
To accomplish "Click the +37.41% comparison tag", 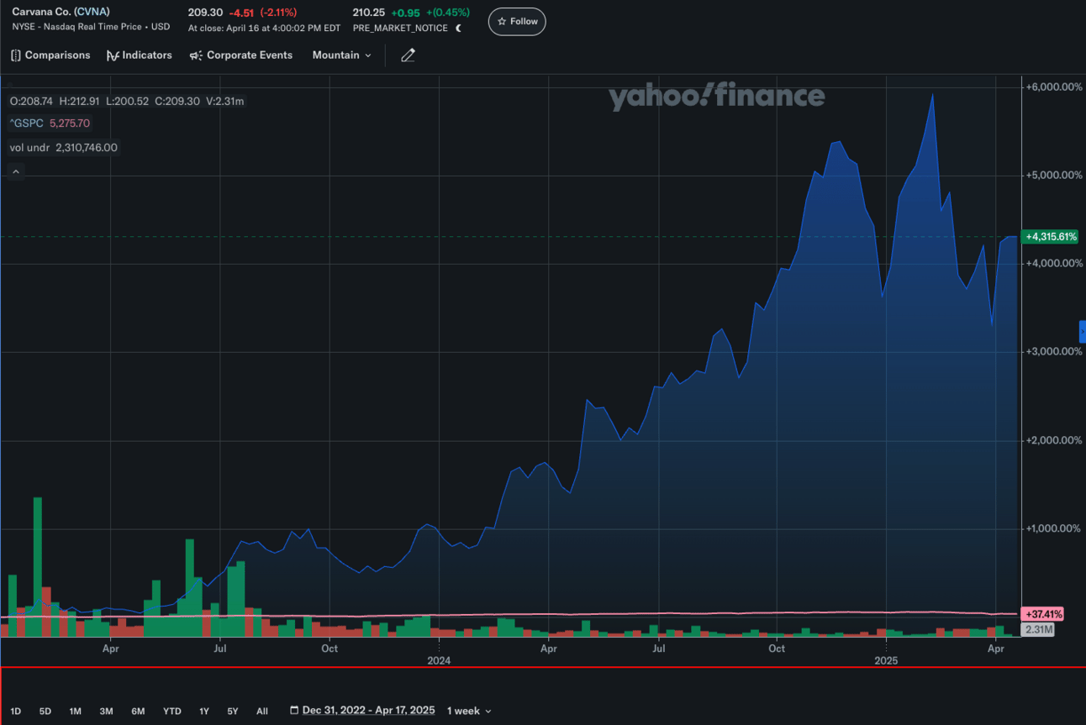I will 1043,614.
